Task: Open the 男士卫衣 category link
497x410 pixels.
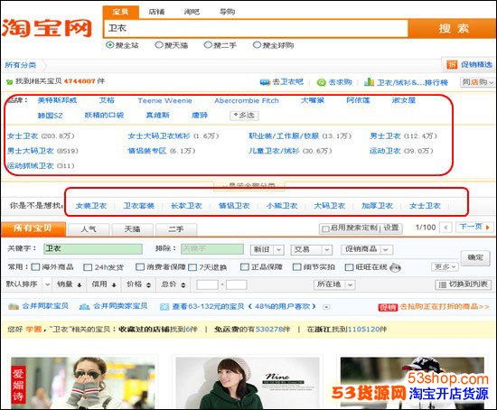Action: [x=385, y=136]
